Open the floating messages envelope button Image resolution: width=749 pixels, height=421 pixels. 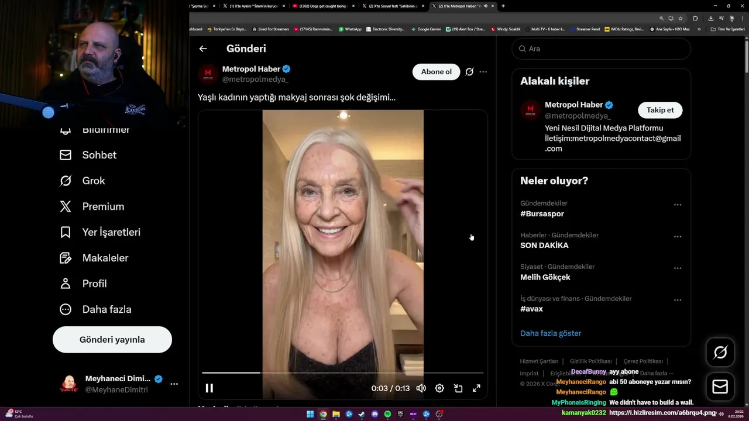click(720, 387)
